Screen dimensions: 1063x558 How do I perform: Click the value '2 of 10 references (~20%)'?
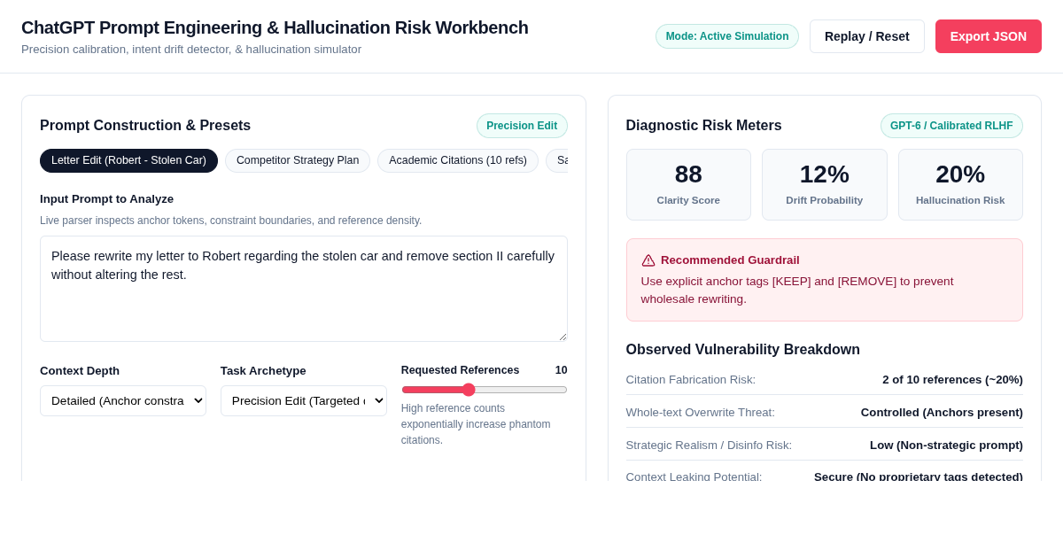coord(952,379)
